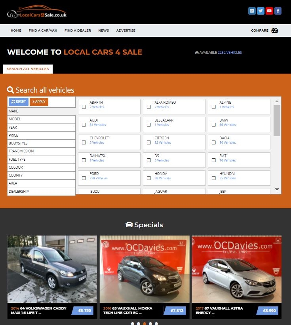
Task: Expand the Area filter section
Action: pos(41,183)
